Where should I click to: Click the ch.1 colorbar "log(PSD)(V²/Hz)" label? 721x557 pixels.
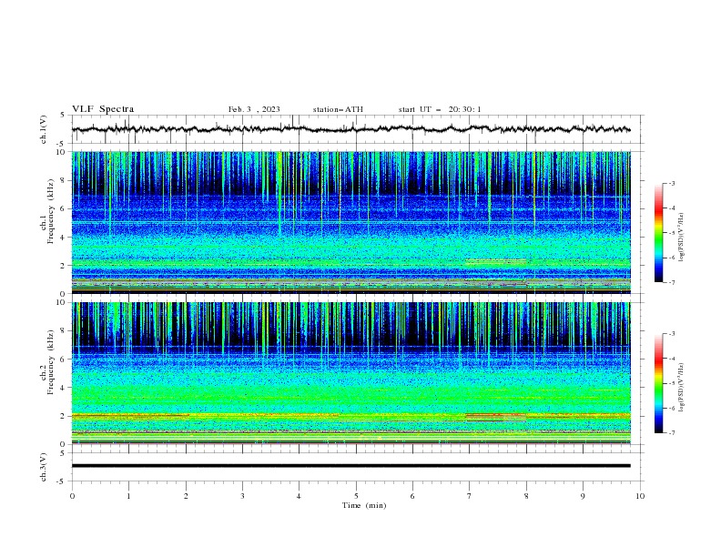click(682, 238)
